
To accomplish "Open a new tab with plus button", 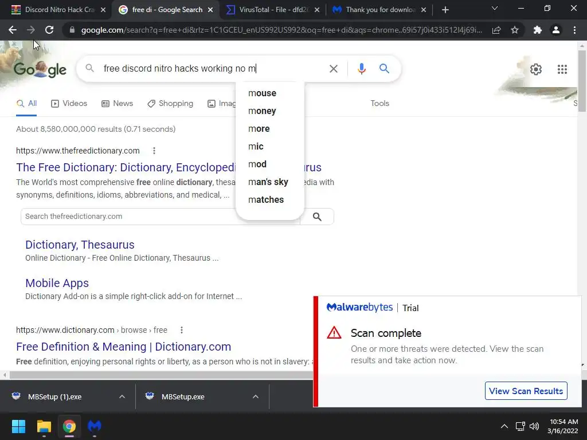I will 445,10.
